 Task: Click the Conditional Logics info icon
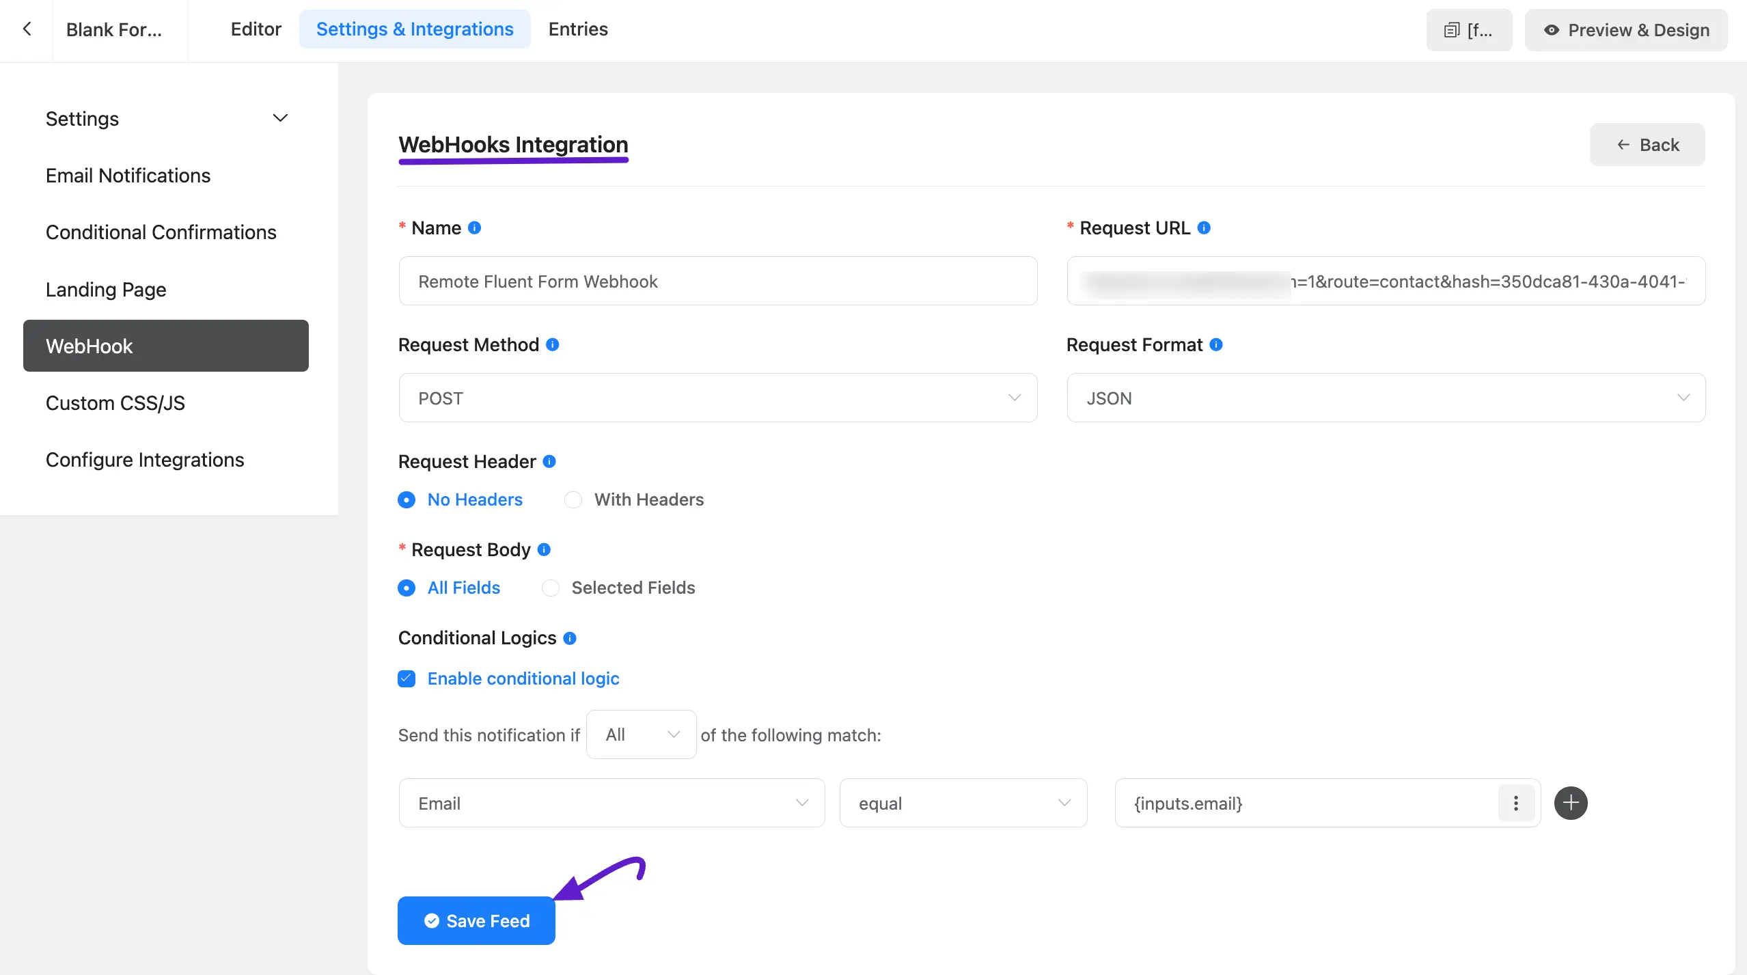(570, 637)
